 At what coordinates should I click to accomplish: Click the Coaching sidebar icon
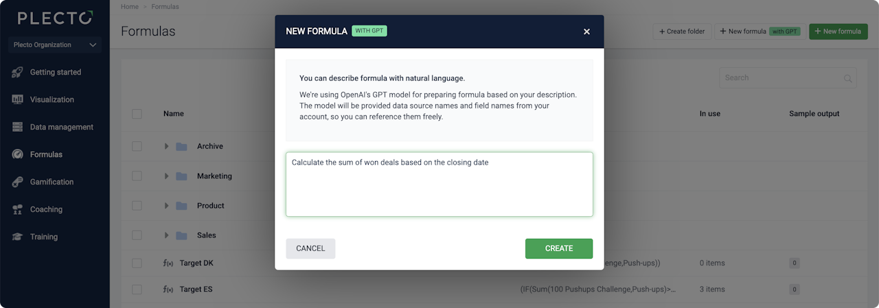17,209
